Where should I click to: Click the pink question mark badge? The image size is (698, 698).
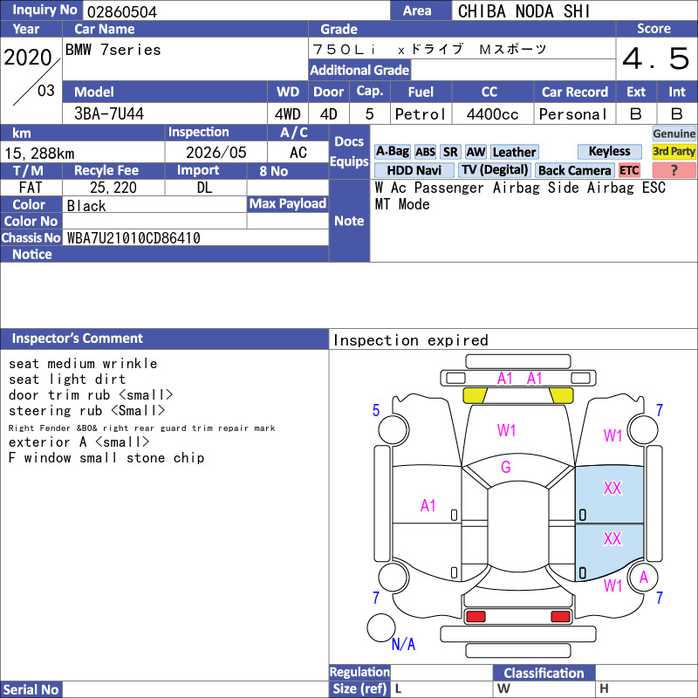[674, 170]
